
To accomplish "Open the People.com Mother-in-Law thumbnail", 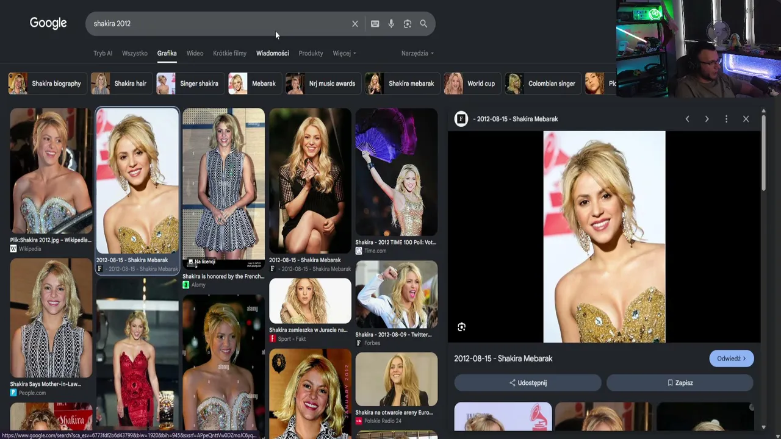I will point(51,318).
